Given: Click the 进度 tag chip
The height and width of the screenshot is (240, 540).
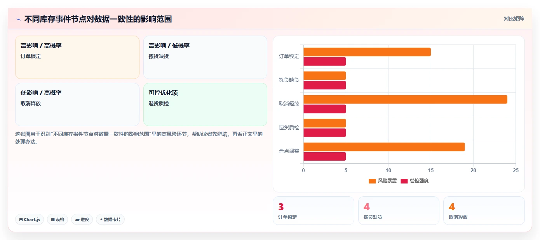Looking at the screenshot, I should tap(82, 219).
